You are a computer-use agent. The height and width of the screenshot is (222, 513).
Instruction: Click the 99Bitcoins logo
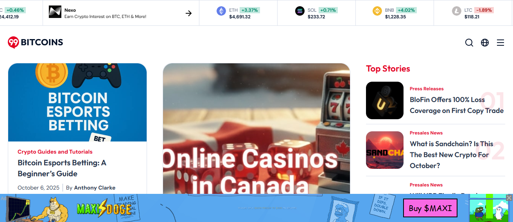(x=35, y=42)
